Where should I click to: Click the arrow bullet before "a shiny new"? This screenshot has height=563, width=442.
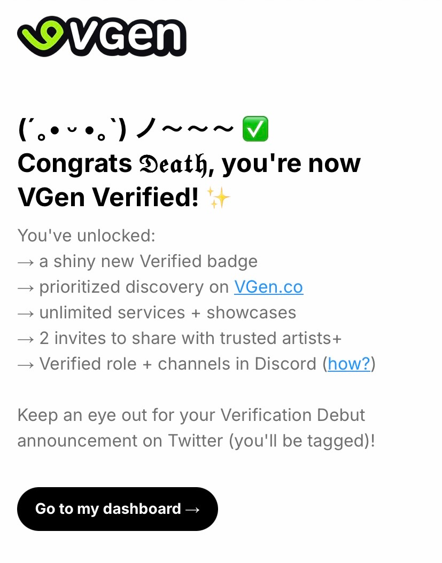(x=26, y=262)
